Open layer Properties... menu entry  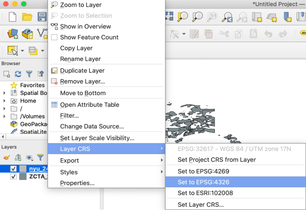pyautogui.click(x=107, y=183)
